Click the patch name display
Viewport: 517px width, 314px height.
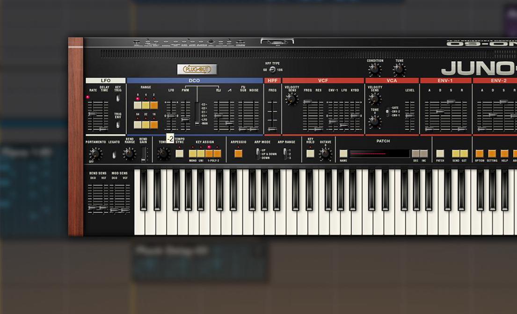point(379,153)
